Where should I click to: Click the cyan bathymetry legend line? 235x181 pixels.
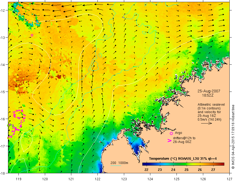pos(116,166)
